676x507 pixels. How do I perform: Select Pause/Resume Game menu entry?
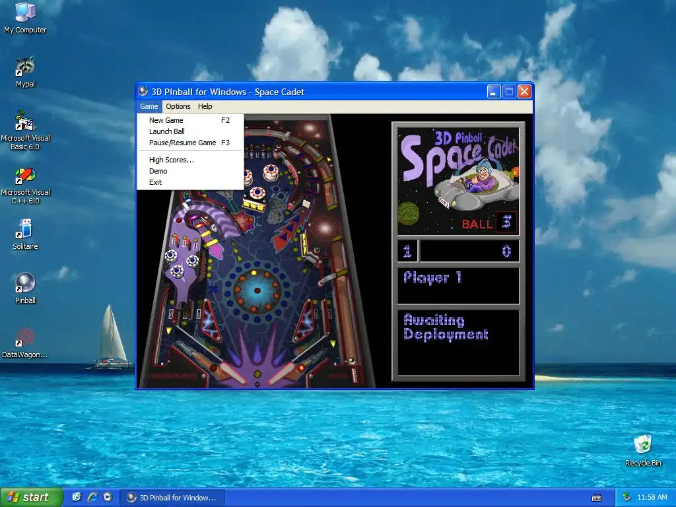tap(190, 143)
